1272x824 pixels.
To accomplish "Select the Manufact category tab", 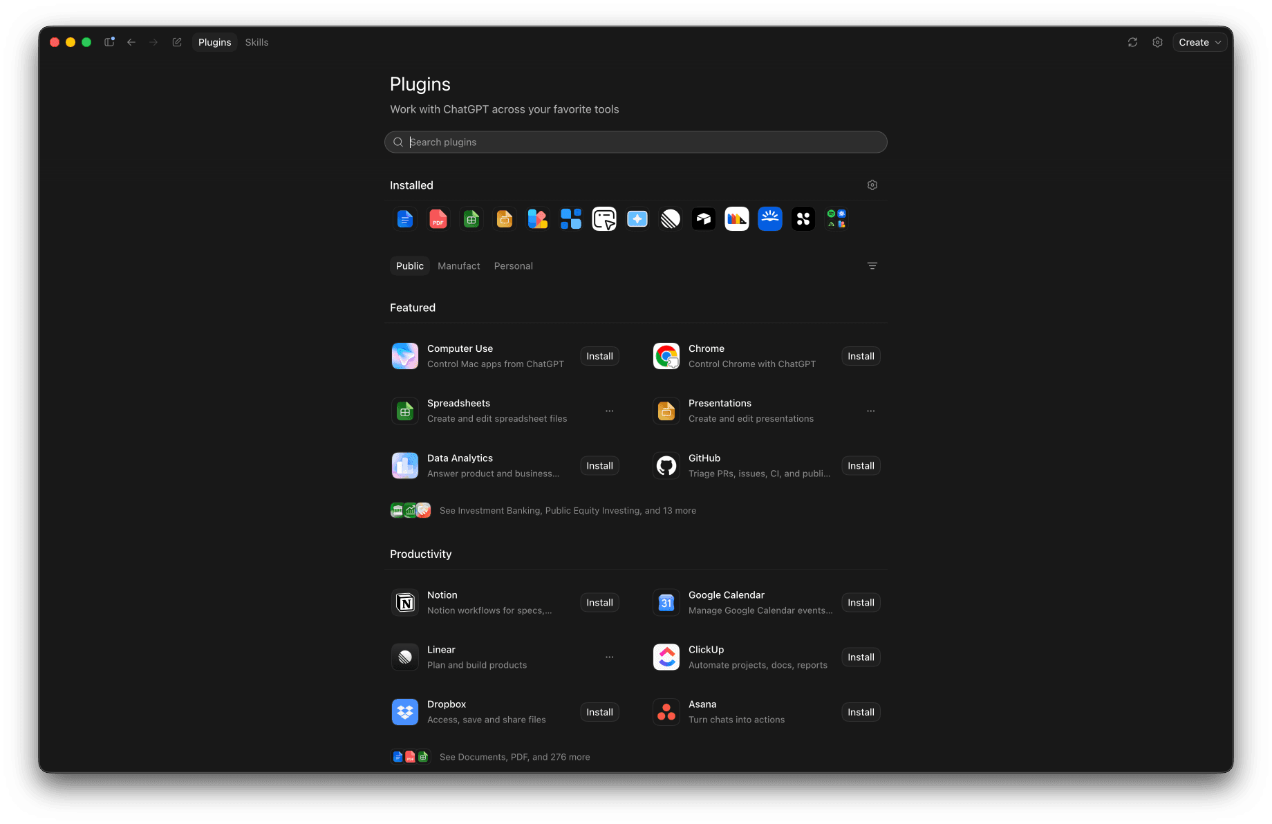I will point(459,266).
